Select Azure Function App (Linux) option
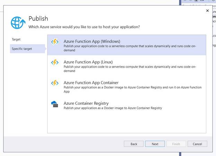Image resolution: width=216 pixels, height=156 pixels. pyautogui.click(x=127, y=66)
